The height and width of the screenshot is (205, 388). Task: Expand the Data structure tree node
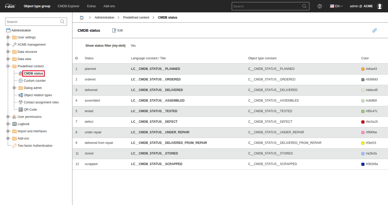pyautogui.click(x=8, y=52)
